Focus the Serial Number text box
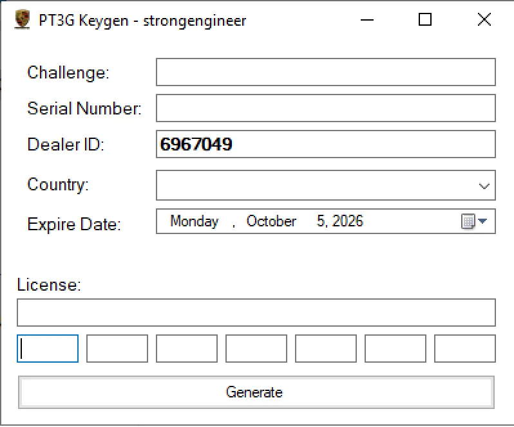Screen dimensions: 514x427 (325, 108)
